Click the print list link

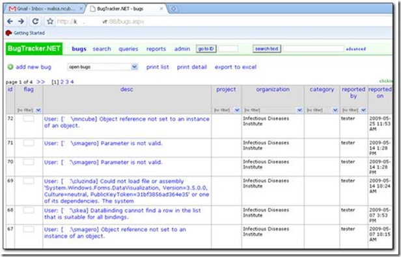click(x=158, y=67)
